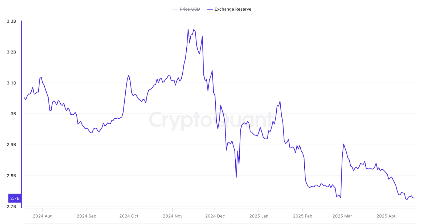426x224 pixels.
Task: Select the 2024 Sep x-axis label
Action: pos(86,216)
